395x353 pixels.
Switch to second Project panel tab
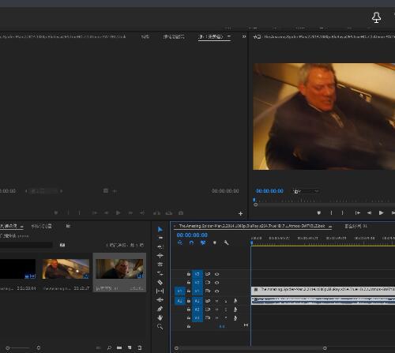42,226
